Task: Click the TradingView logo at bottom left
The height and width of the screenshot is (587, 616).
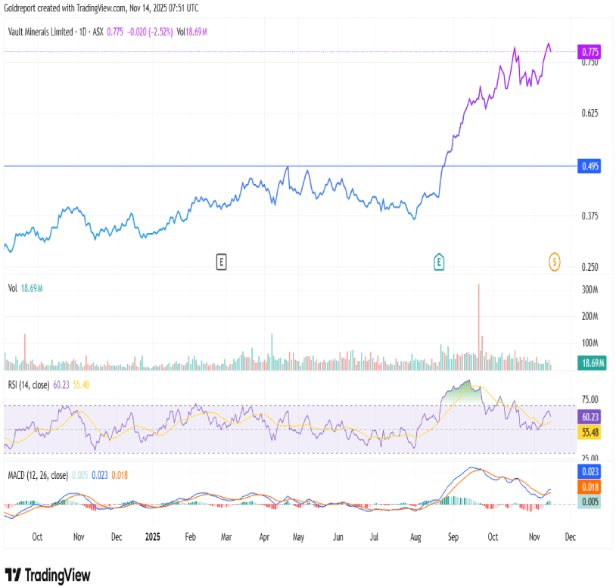Action: [48, 574]
